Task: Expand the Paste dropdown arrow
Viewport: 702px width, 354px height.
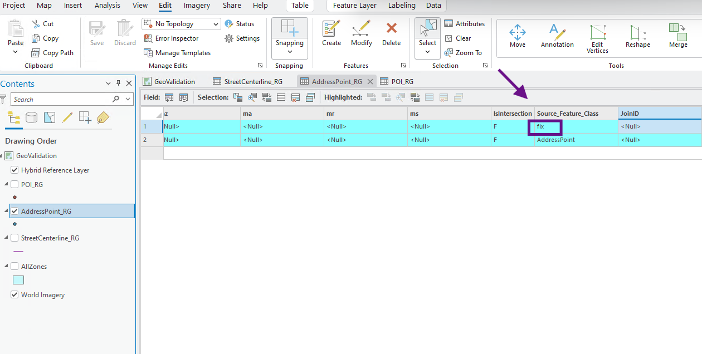Action: click(16, 52)
